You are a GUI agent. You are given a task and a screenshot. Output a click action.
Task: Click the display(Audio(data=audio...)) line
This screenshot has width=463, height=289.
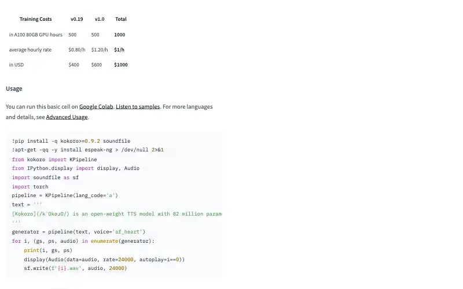pyautogui.click(x=104, y=260)
